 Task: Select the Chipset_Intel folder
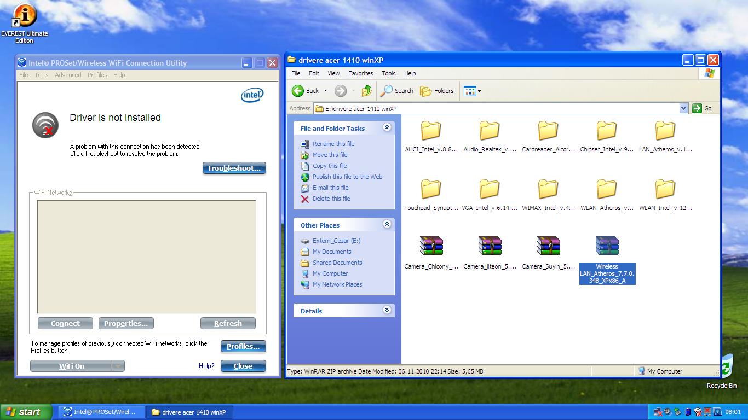coord(607,136)
